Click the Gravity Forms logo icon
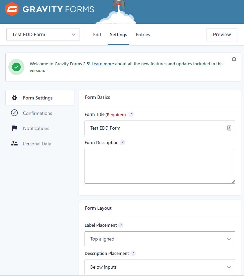244x276 pixels. [11, 9]
